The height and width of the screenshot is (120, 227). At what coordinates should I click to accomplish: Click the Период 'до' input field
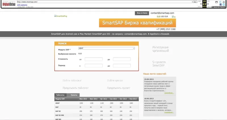(122, 66)
